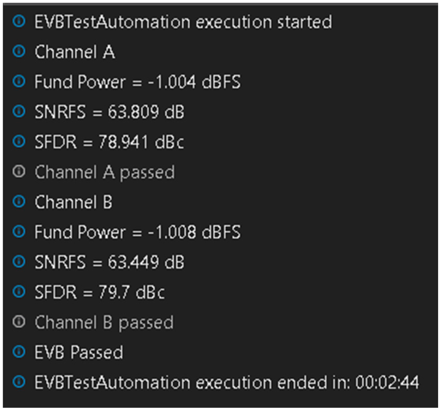Select the EVBTestAutomation execution started log entry
Image resolution: width=441 pixels, height=412 pixels.
click(x=183, y=22)
